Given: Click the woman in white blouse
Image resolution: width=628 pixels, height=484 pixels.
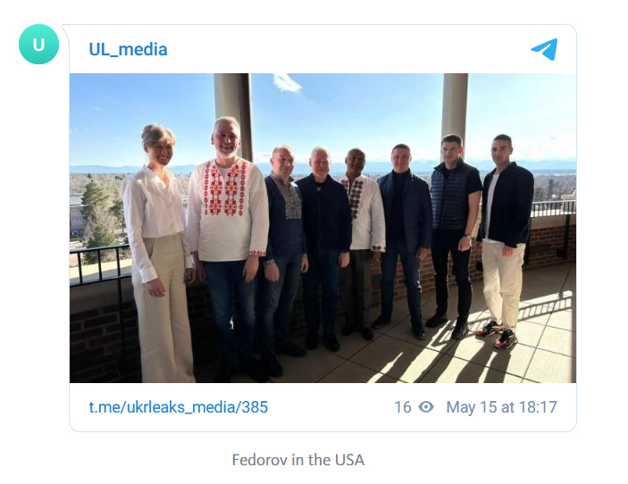Looking at the screenshot, I should pos(159,252).
